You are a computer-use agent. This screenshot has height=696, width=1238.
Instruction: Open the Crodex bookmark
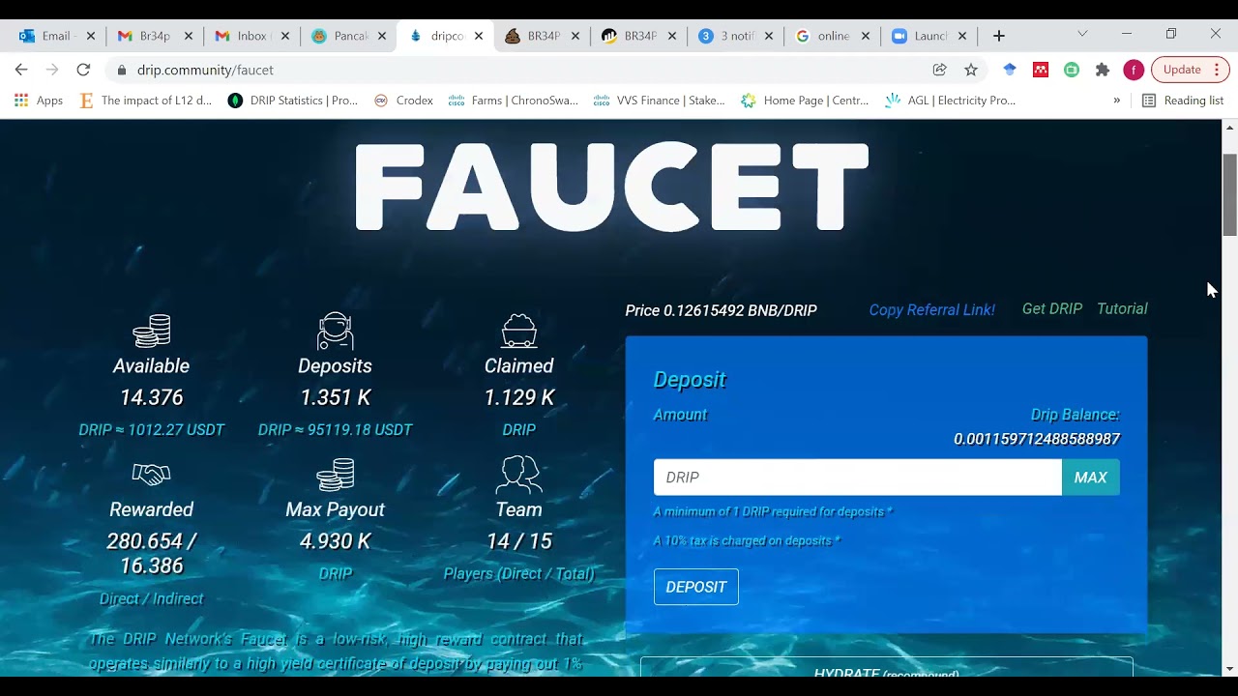(x=404, y=101)
